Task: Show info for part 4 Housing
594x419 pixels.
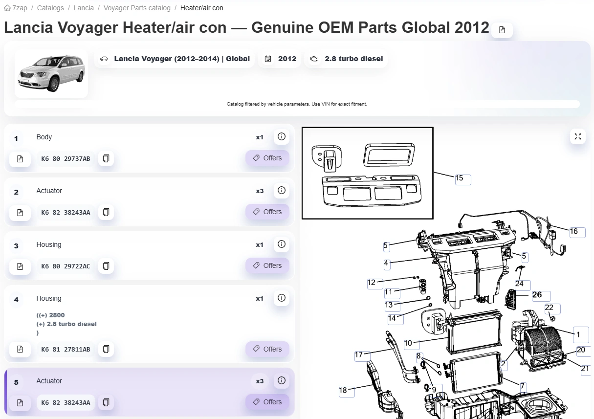Action: 281,298
